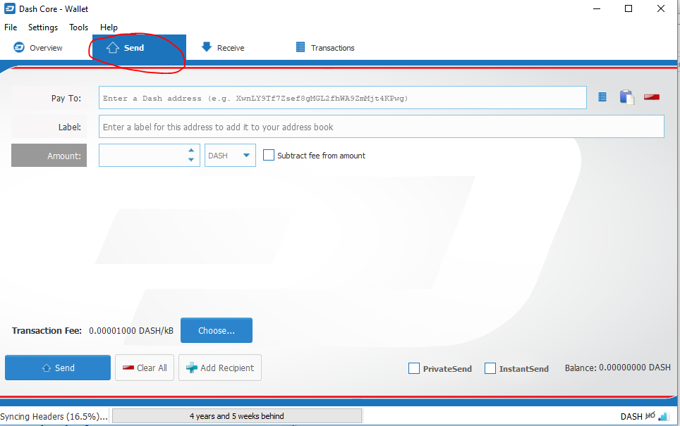Image resolution: width=680 pixels, height=426 pixels.
Task: Click the Syncing Headers (16.5%) status text
Action: point(54,416)
